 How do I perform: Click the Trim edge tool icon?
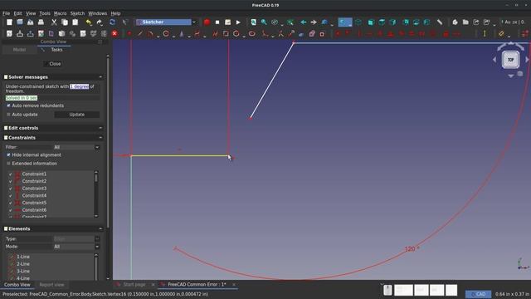point(280,33)
